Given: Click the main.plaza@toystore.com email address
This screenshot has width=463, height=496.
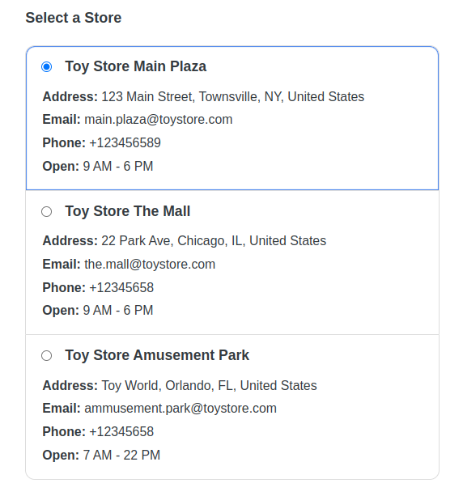Looking at the screenshot, I should click(x=158, y=120).
